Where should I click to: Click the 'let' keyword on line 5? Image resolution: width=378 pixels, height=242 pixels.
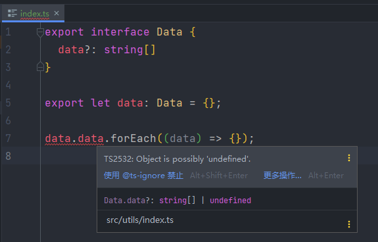(101, 103)
